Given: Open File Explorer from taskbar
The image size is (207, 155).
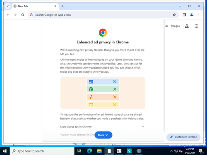Looking at the screenshot, I should click(99, 151).
